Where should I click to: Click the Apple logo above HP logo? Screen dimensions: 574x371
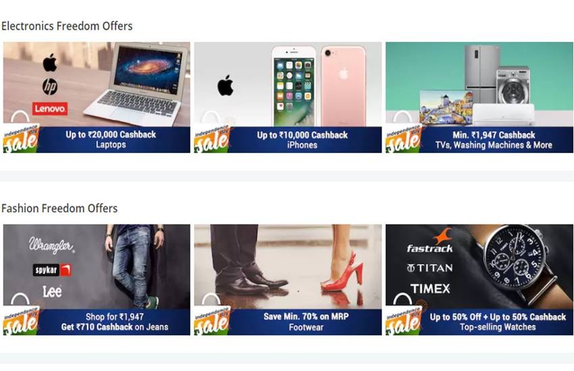point(50,63)
